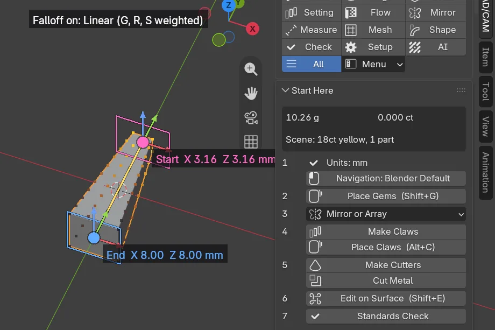Click the pan view hand icon
This screenshot has height=330, width=495.
[251, 93]
